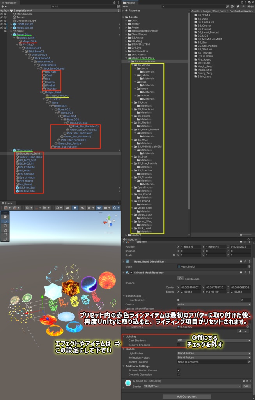Open the draw mode (shading) dropdown
This screenshot has width=255, height=400.
59,208
